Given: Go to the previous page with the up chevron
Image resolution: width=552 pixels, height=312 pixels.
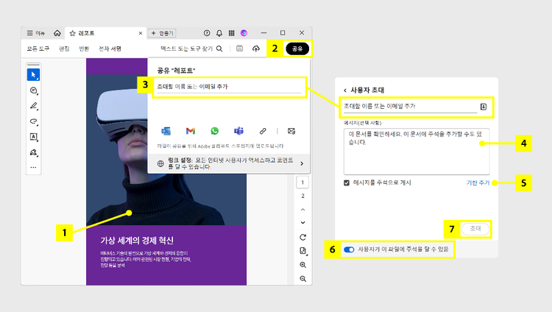Looking at the screenshot, I should (x=302, y=210).
